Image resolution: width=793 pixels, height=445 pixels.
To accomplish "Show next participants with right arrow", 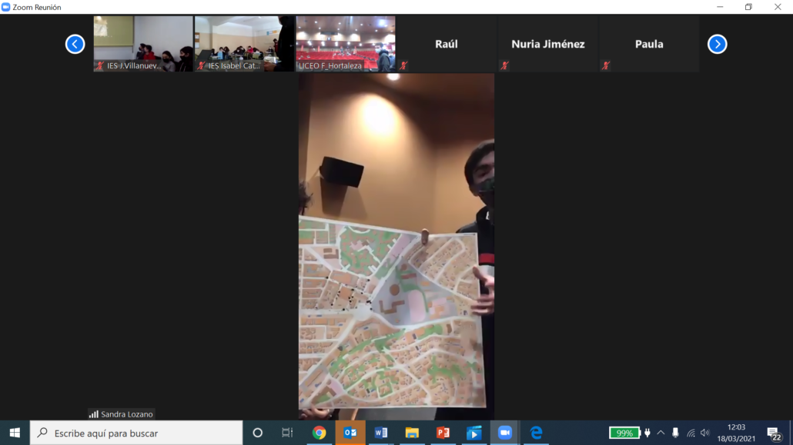I will tap(717, 44).
